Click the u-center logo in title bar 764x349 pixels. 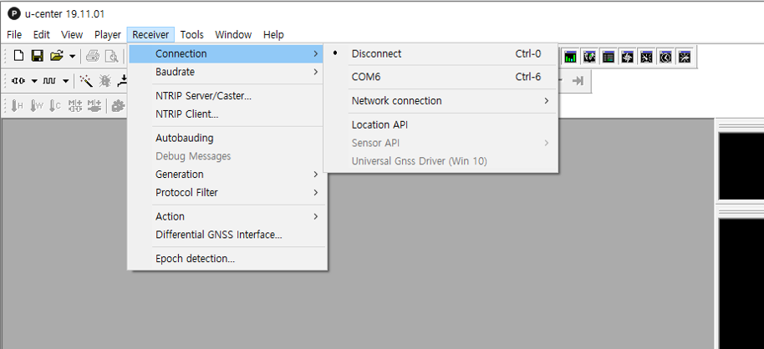click(14, 13)
